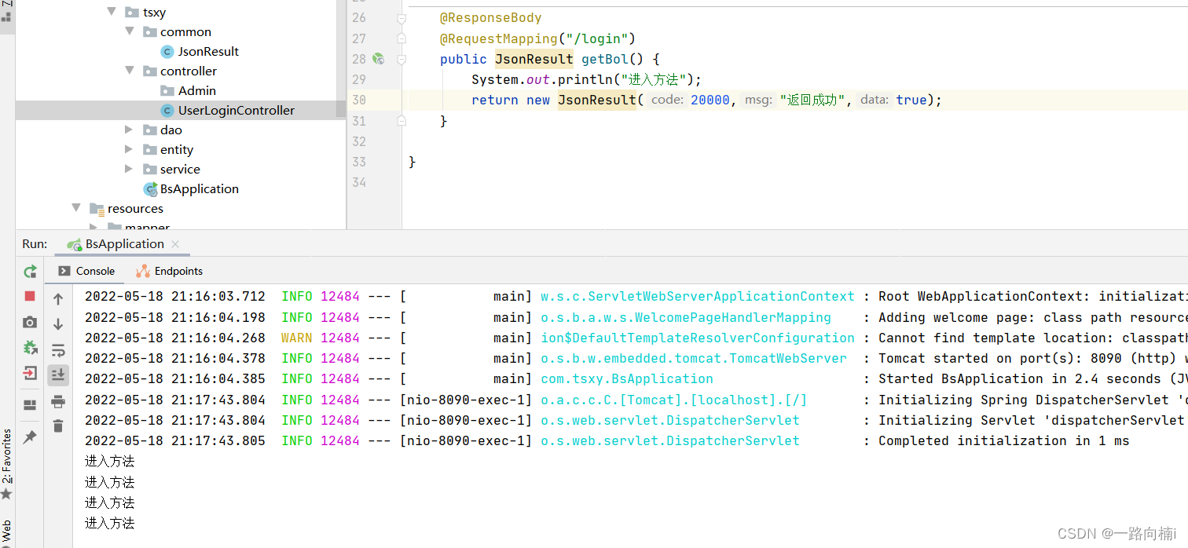Collapse the resources folder
Image resolution: width=1188 pixels, height=548 pixels.
tap(76, 209)
